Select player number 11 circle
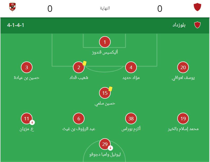210x162 pixels. click(x=27, y=119)
